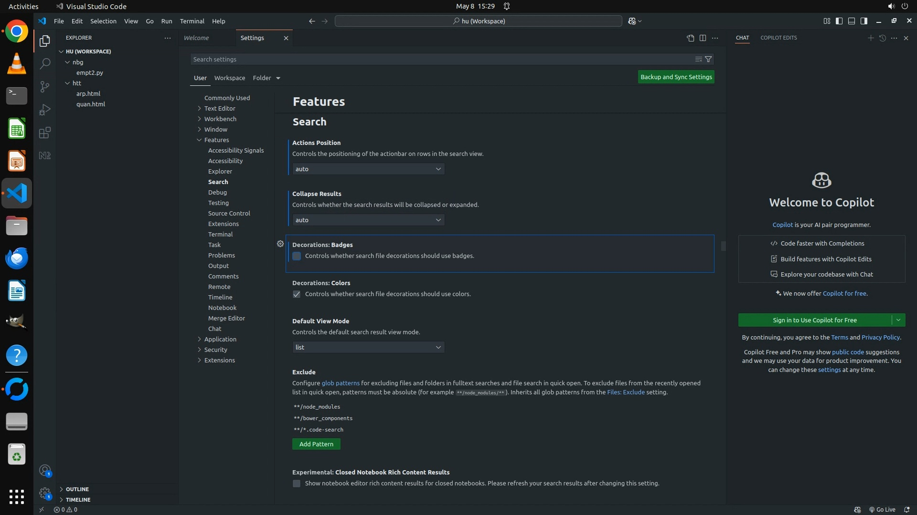Expand the Text Editor settings category
This screenshot has width=917, height=515.
coord(220,108)
